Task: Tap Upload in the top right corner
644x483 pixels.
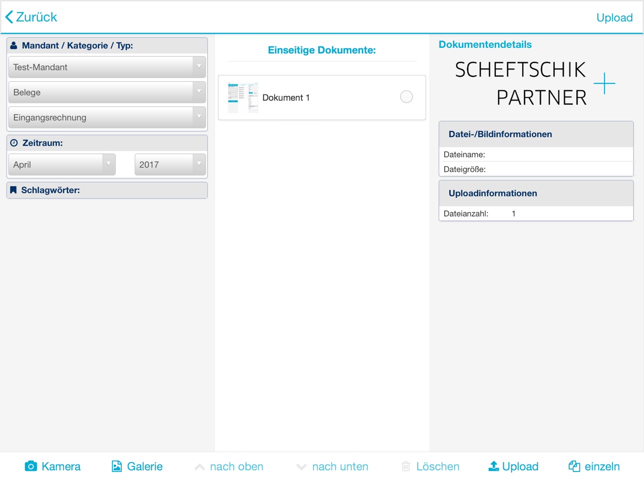Action: point(615,17)
